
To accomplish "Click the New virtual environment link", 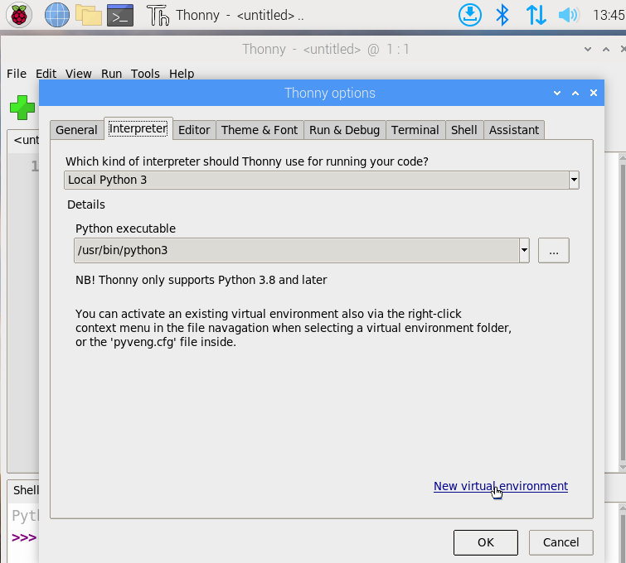I will tap(501, 486).
